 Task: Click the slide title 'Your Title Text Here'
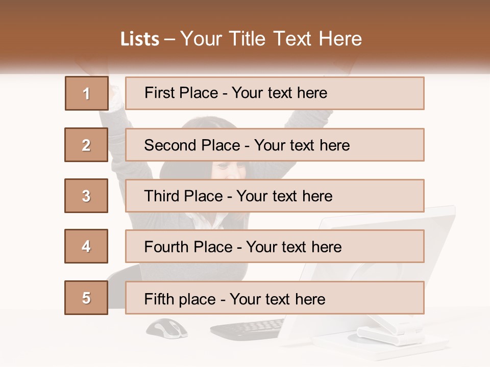point(271,39)
